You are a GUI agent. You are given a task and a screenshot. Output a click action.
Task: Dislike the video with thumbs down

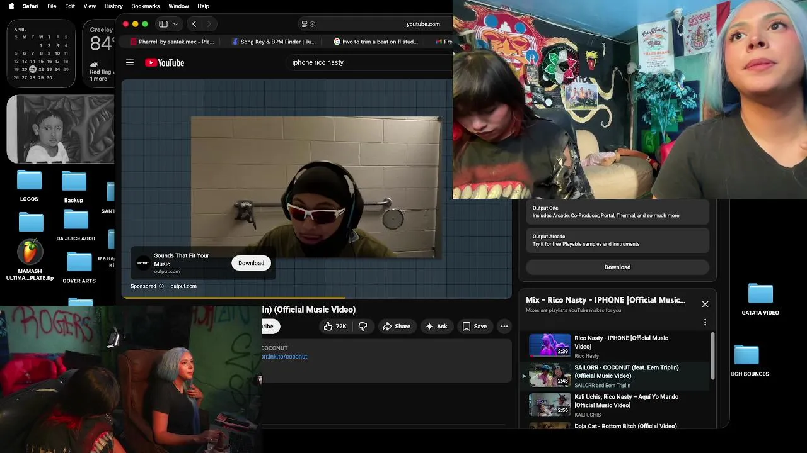[x=363, y=327]
